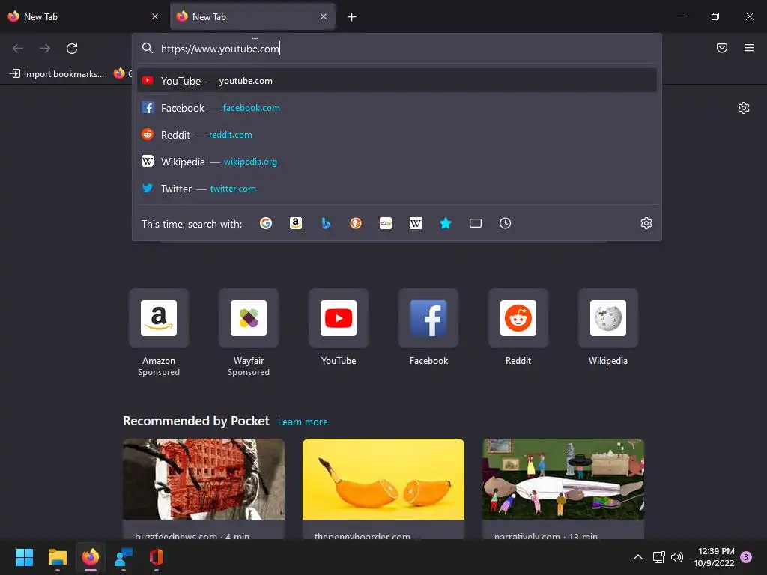The height and width of the screenshot is (575, 767).
Task: Switch to the first New Tab
Action: click(83, 16)
